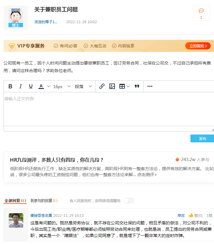214x244 pixels.
Task: Like the reply with the thumbs-up icon
Action: 191,215
